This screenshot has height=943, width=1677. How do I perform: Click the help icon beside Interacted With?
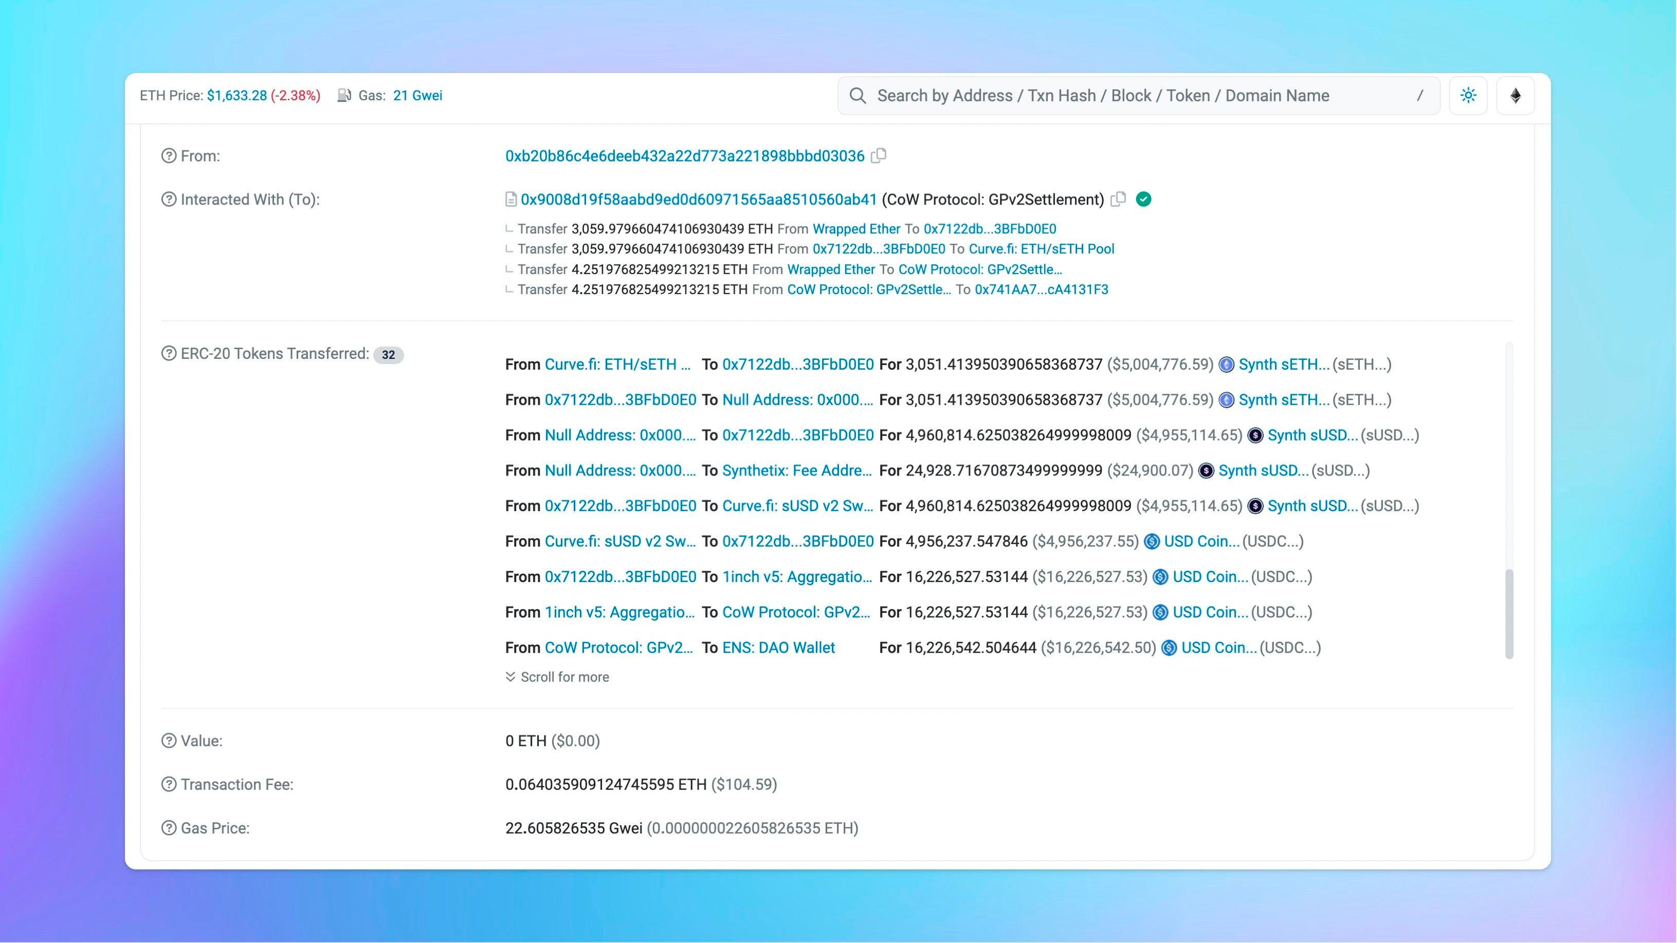coord(169,200)
